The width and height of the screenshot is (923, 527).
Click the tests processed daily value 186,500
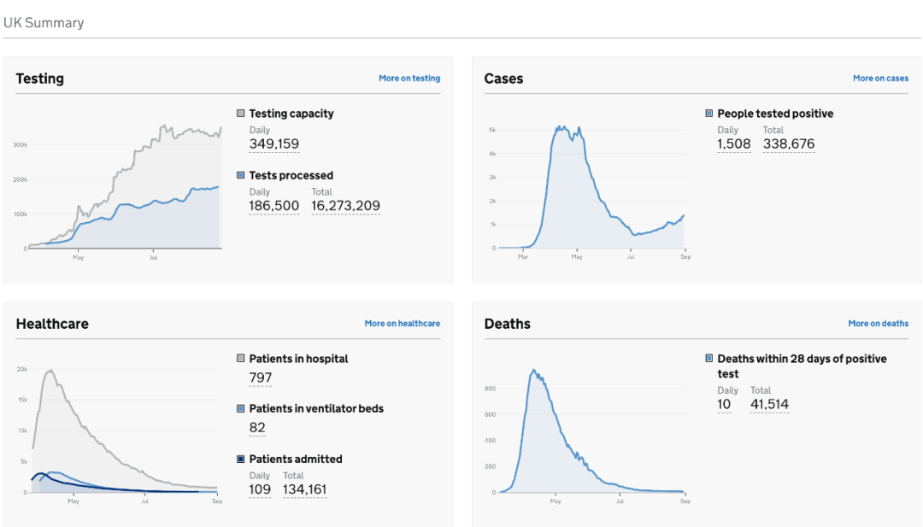(273, 206)
